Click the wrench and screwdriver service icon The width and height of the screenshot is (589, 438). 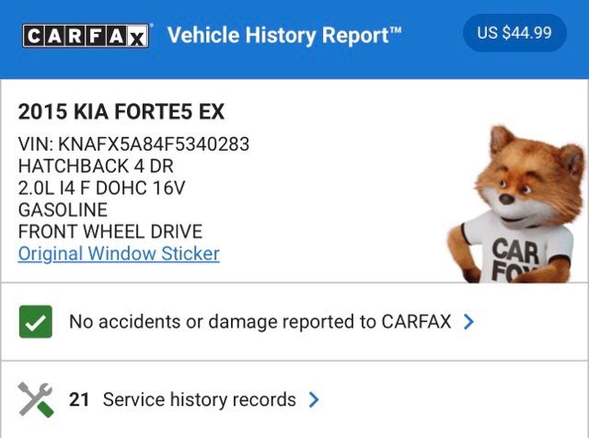click(x=36, y=399)
